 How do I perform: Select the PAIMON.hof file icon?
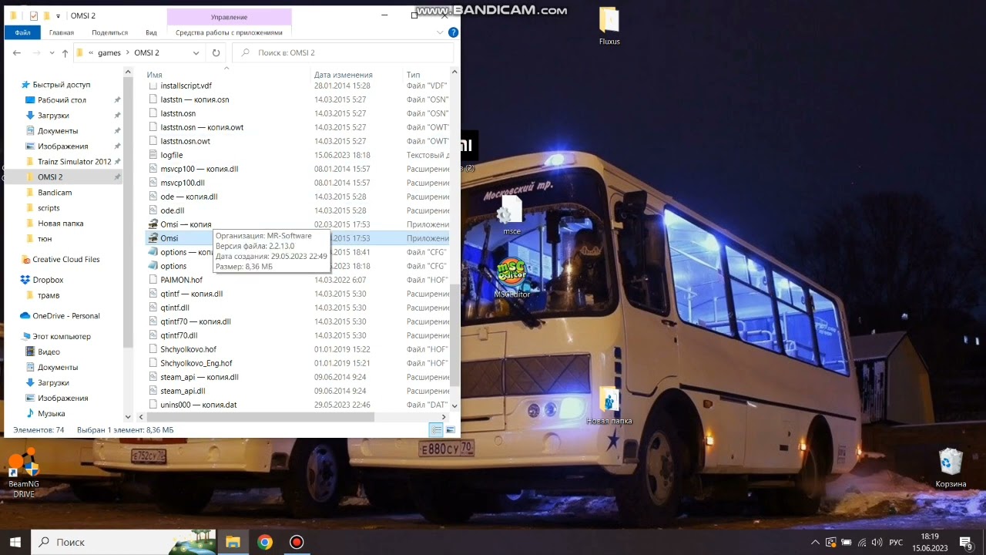153,280
